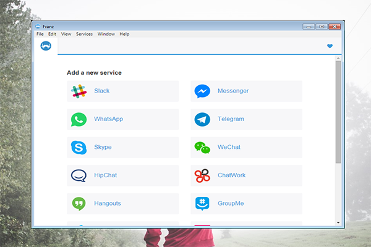
Task: Click the WeChat green bubbles icon
Action: (x=202, y=148)
